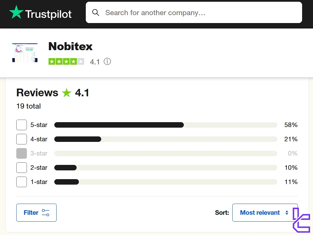
Task: Click the Trustpilot wordmark text
Action: tap(49, 14)
